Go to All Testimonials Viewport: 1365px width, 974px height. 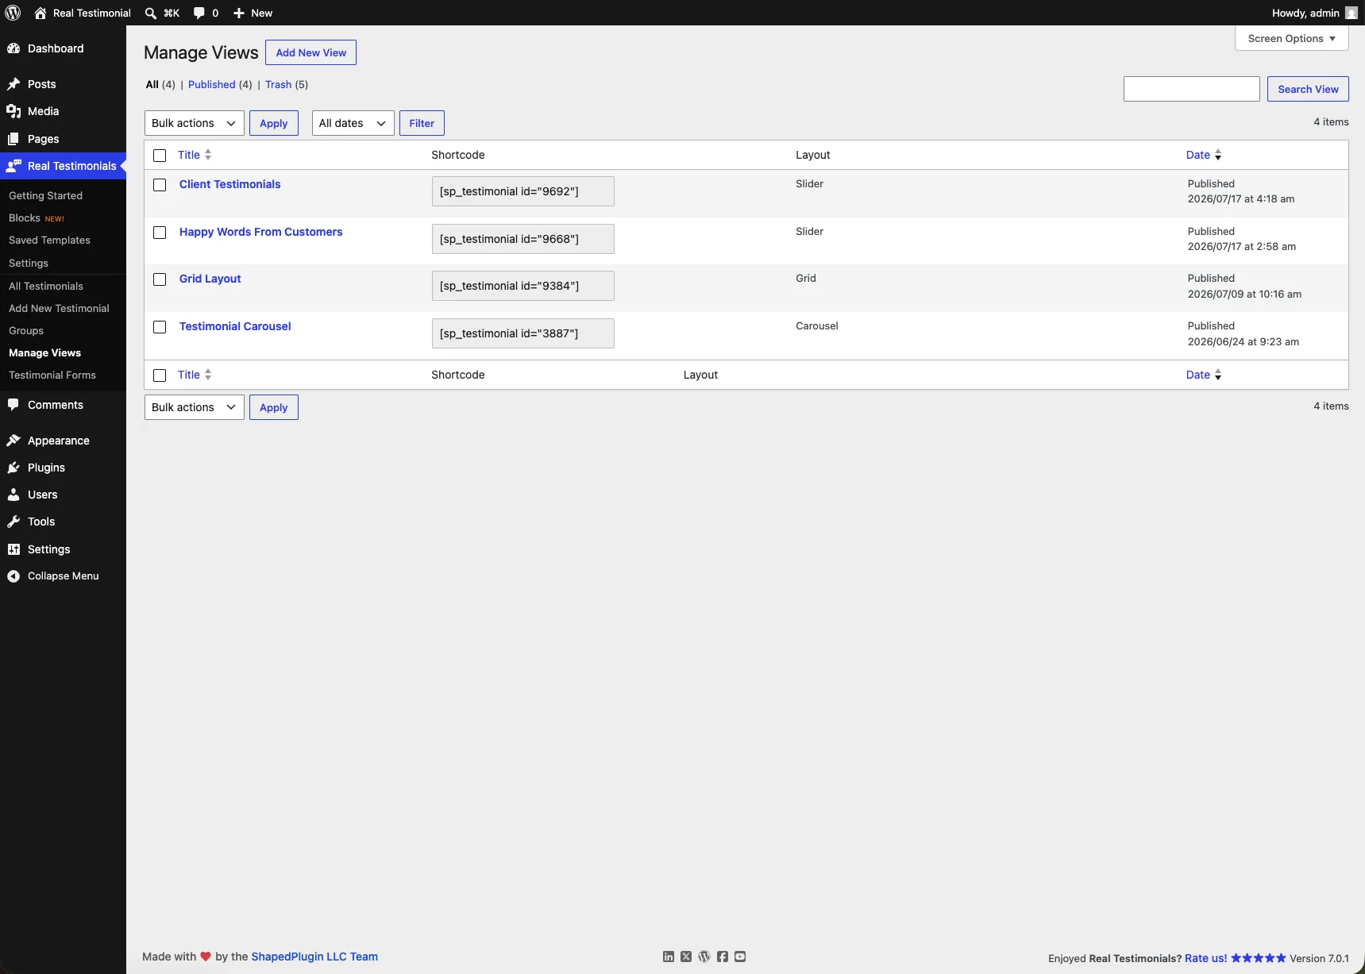click(x=46, y=286)
